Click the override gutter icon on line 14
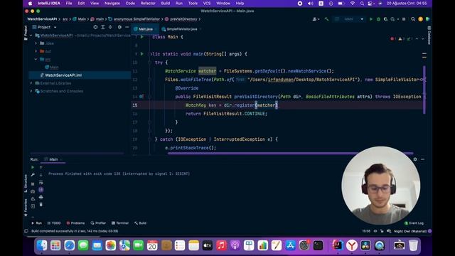Image resolution: width=455 pixels, height=256 pixels. pyautogui.click(x=141, y=97)
